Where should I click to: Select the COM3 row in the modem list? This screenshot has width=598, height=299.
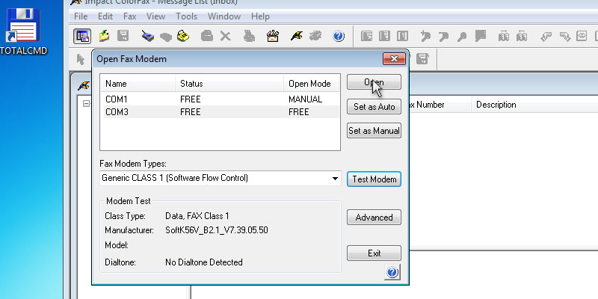pyautogui.click(x=217, y=111)
